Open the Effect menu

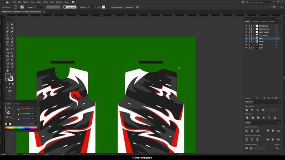click(x=45, y=2)
